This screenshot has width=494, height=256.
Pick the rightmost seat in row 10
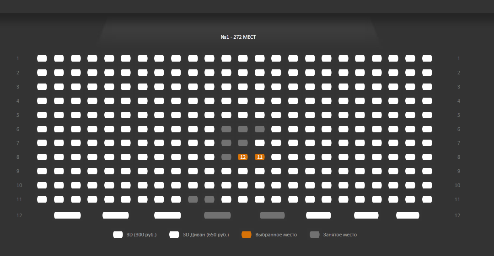point(427,185)
